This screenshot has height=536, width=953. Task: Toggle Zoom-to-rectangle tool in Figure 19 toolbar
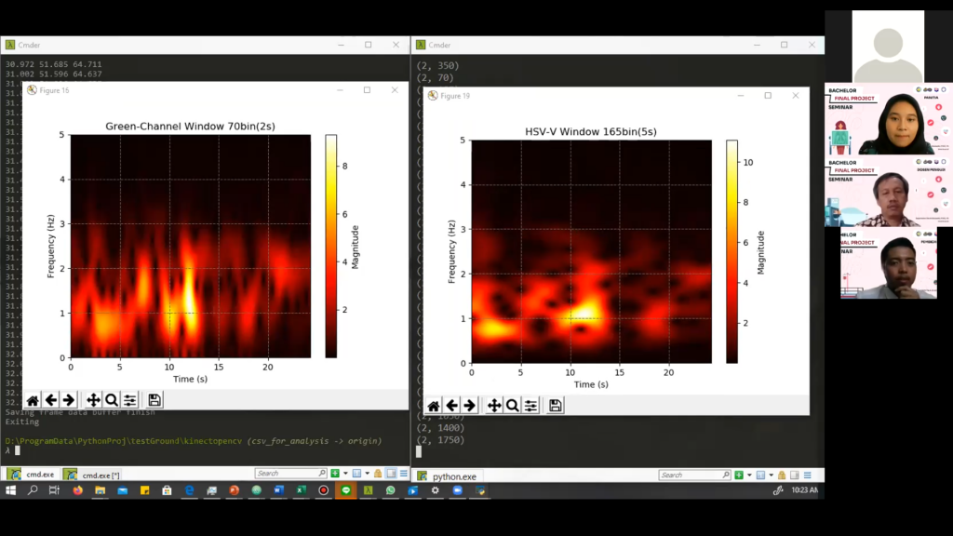point(512,406)
